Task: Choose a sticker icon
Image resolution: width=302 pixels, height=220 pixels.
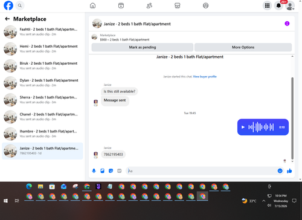Action: click(x=111, y=171)
